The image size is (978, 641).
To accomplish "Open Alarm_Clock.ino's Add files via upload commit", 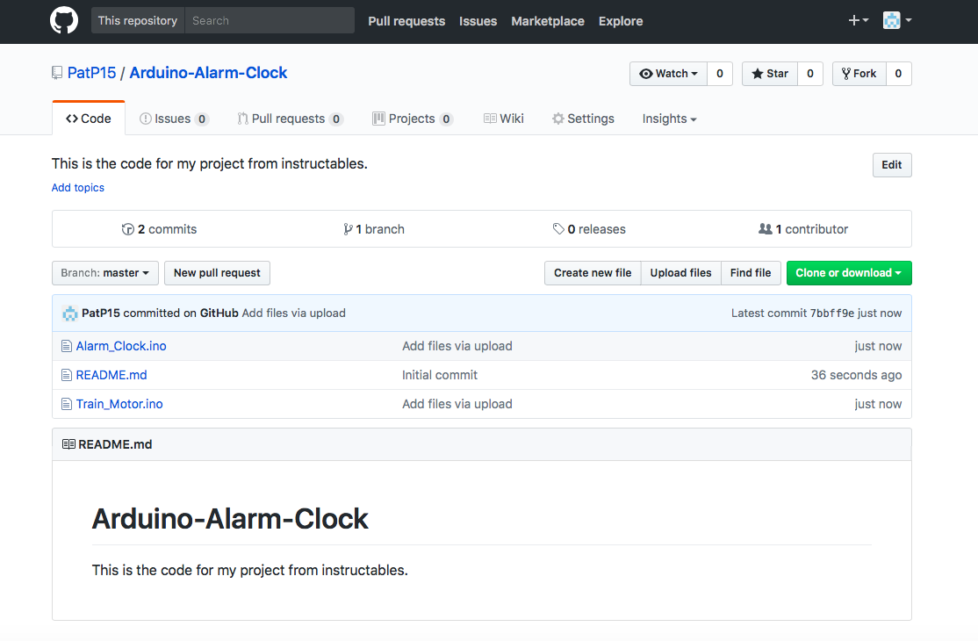I will 457,346.
